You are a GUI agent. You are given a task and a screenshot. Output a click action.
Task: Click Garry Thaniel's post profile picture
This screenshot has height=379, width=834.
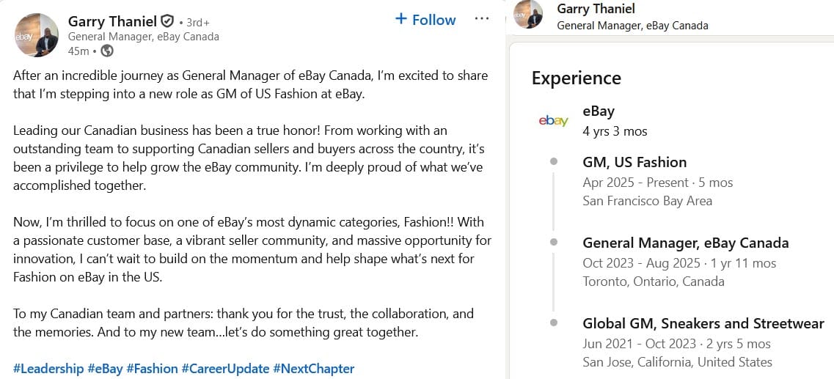(37, 34)
